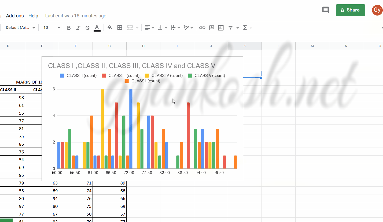Insert a comment using the toolbar icon
This screenshot has height=222, width=383.
211,28
